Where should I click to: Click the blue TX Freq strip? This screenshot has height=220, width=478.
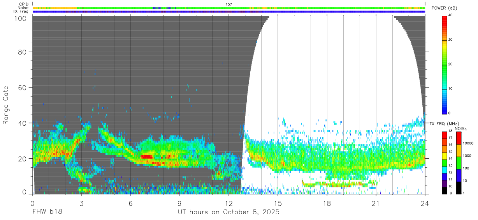coord(229,11)
